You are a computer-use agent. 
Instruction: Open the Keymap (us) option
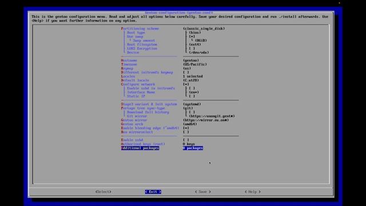point(156,68)
